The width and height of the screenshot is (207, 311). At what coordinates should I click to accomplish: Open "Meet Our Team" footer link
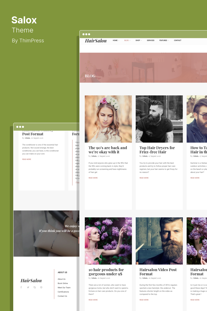[64, 288]
